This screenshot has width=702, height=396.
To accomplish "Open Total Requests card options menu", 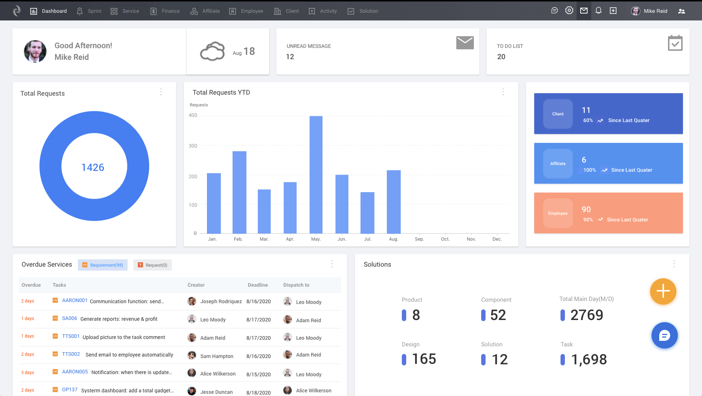I will tap(161, 92).
